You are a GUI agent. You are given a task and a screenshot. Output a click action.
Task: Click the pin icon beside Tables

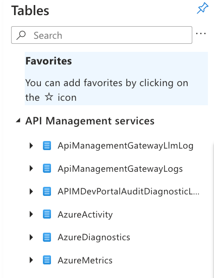[202, 8]
